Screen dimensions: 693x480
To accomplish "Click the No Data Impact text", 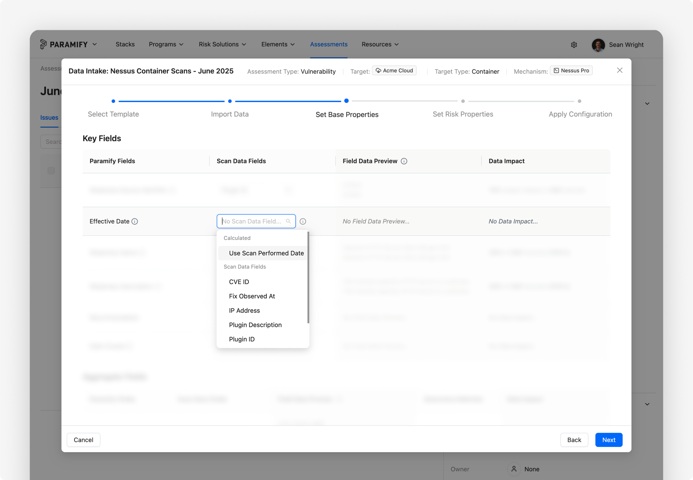I will click(x=513, y=221).
